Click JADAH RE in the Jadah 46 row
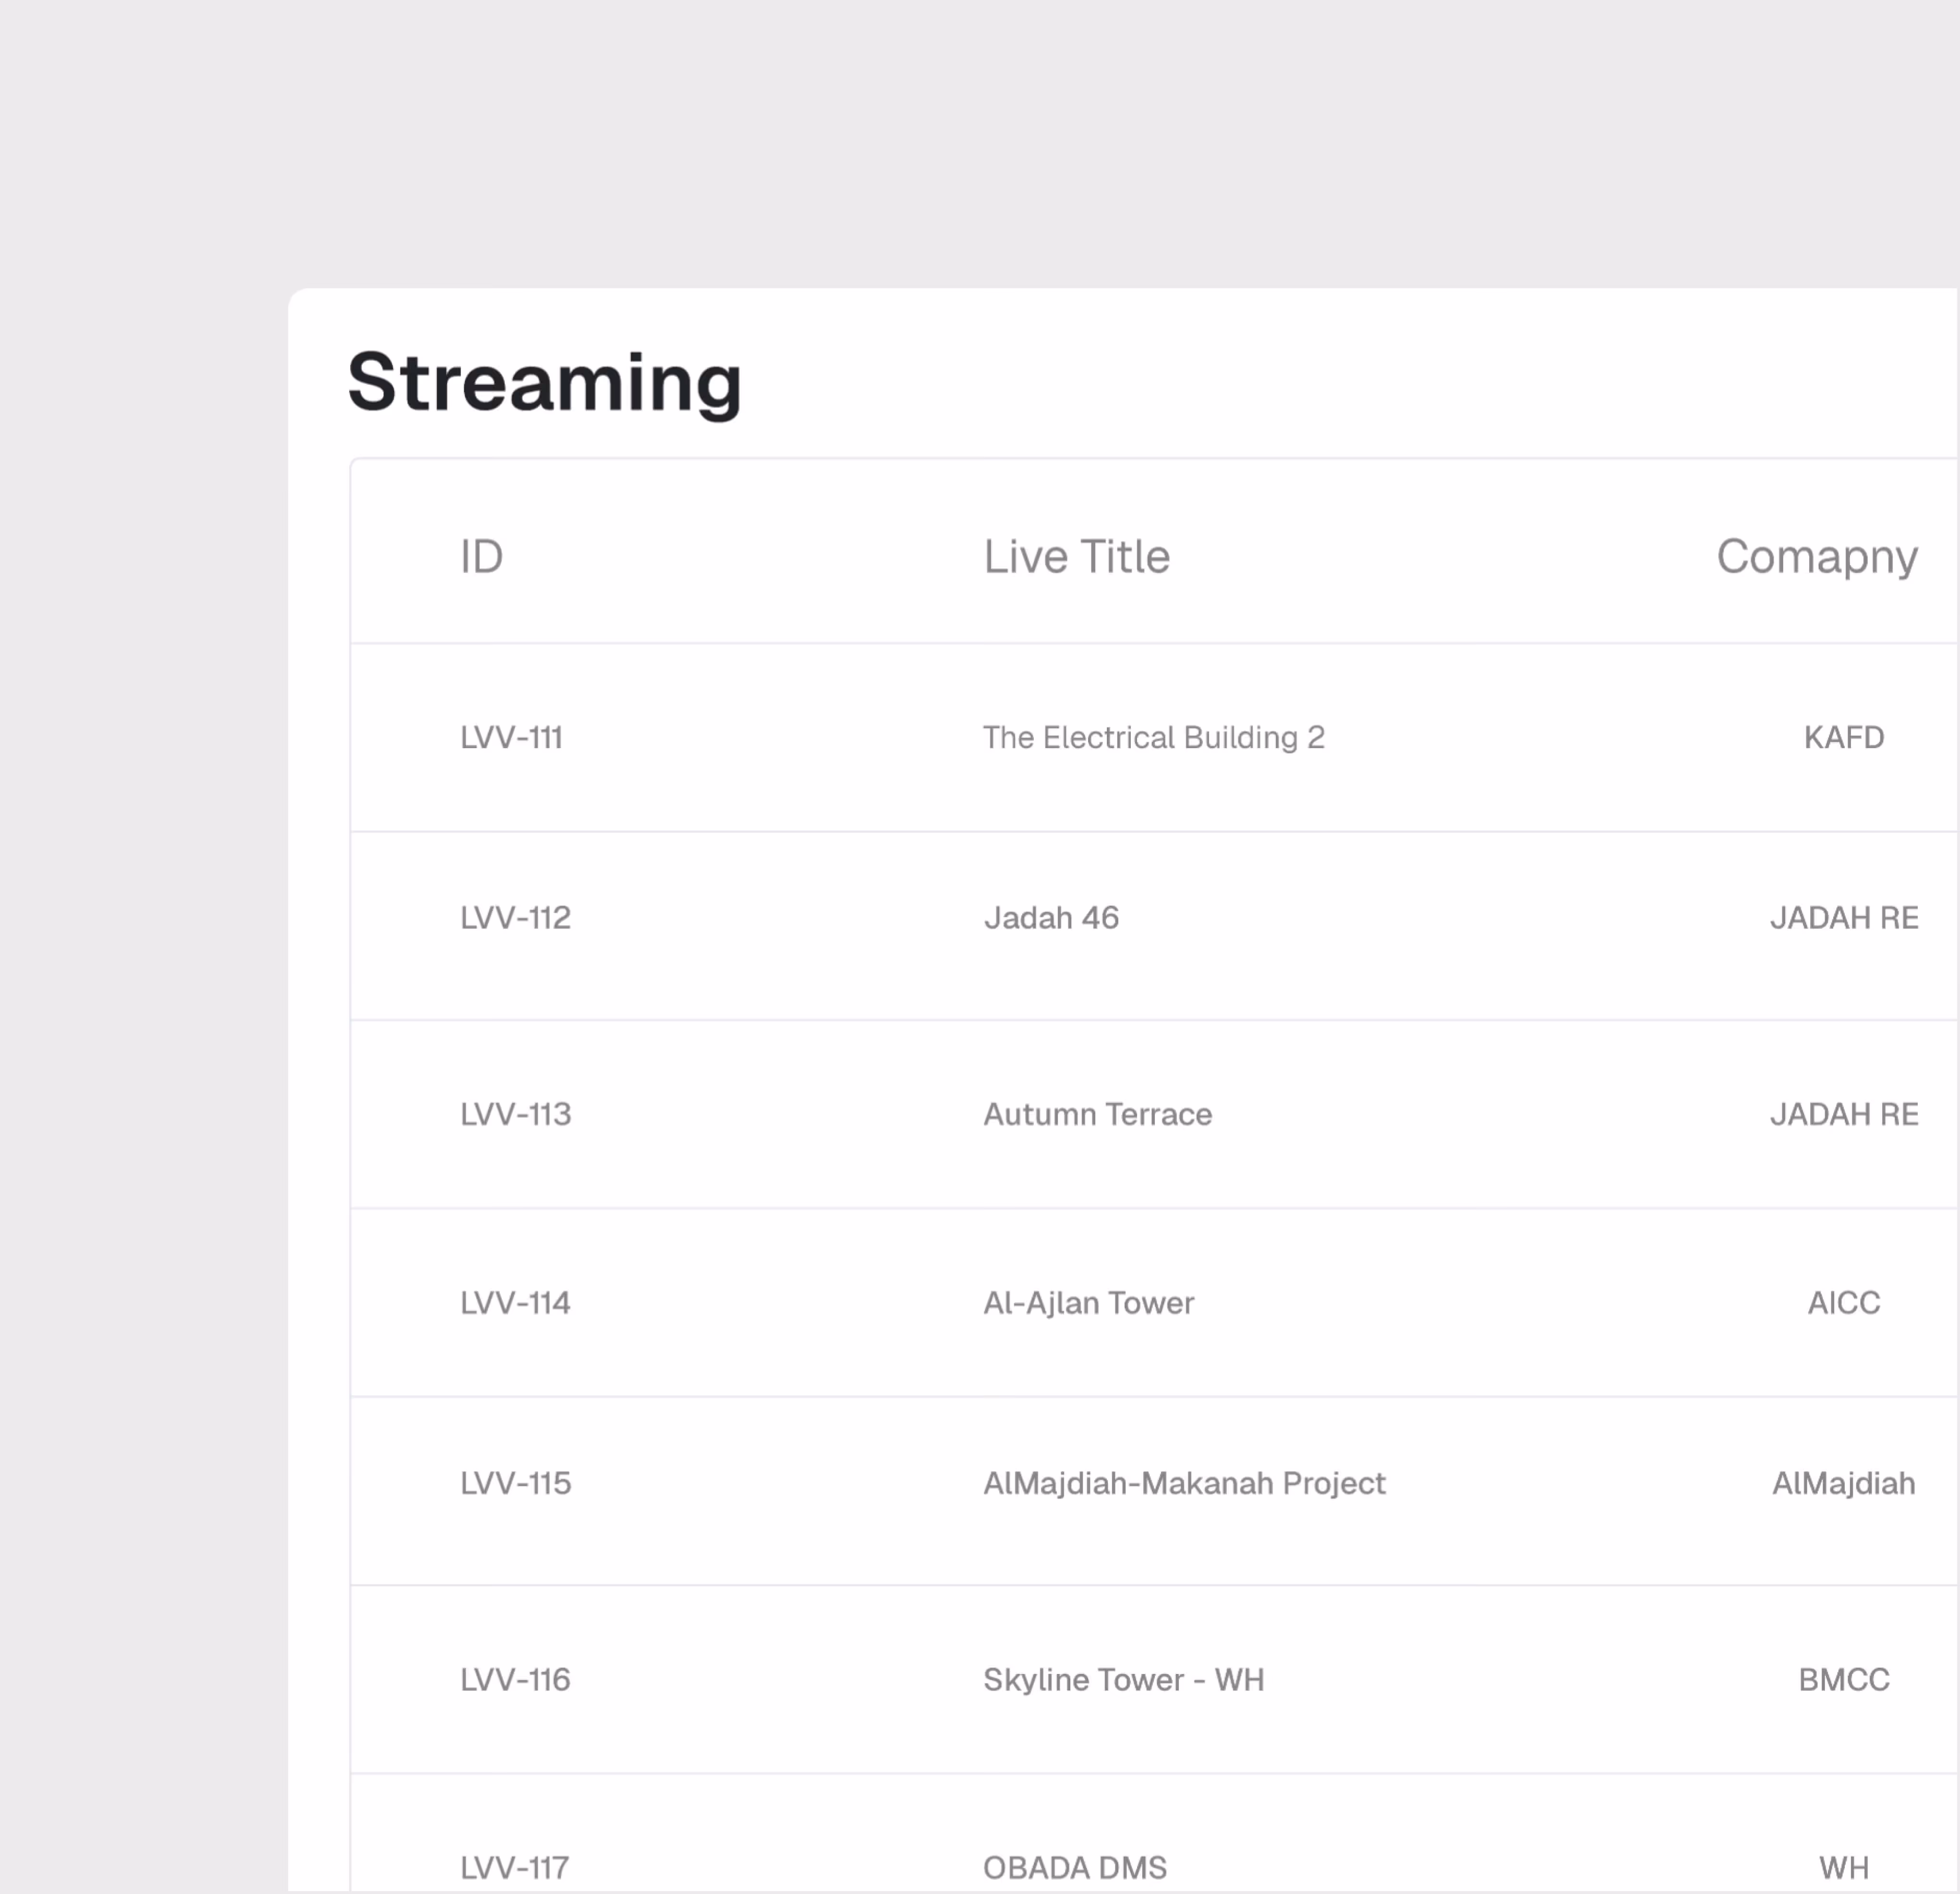Image resolution: width=1960 pixels, height=1894 pixels. click(x=1844, y=917)
